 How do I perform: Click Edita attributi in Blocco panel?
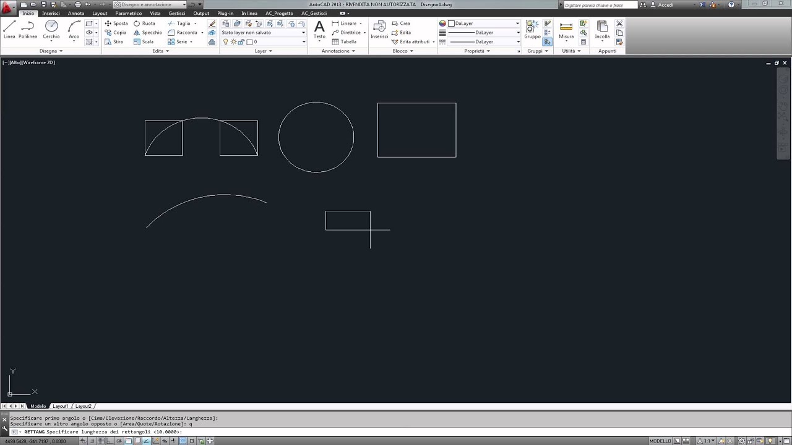coord(410,42)
